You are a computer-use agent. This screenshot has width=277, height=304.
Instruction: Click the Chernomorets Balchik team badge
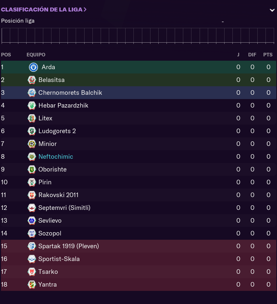[x=32, y=93]
